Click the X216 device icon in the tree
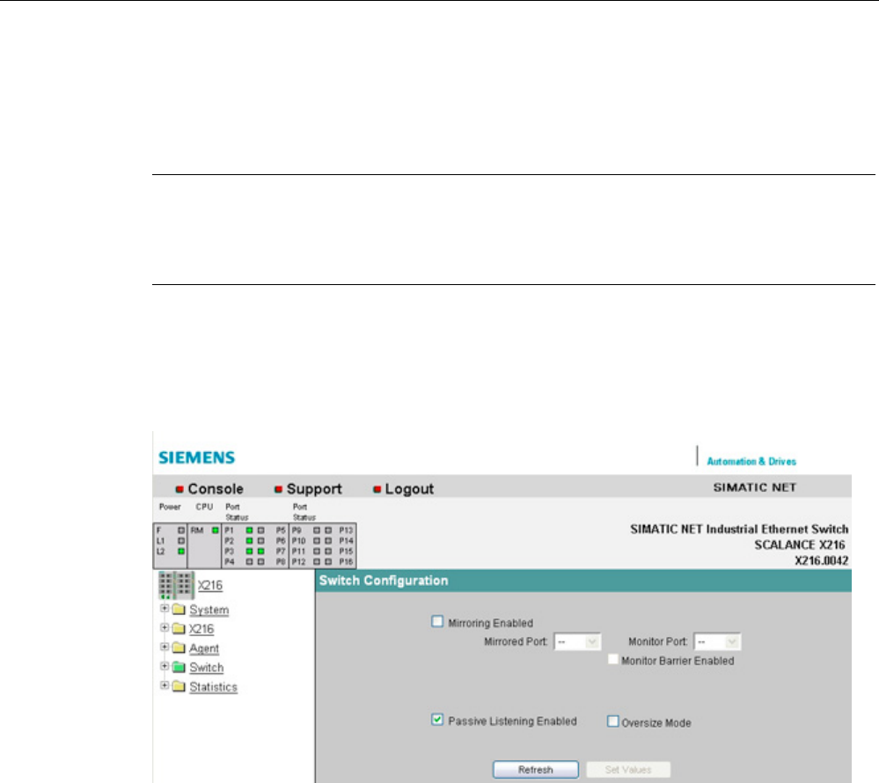Viewport: 879px width, 783px height. click(176, 585)
